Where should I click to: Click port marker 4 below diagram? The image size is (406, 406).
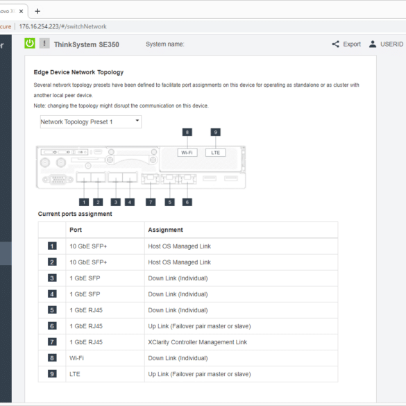[x=130, y=202]
